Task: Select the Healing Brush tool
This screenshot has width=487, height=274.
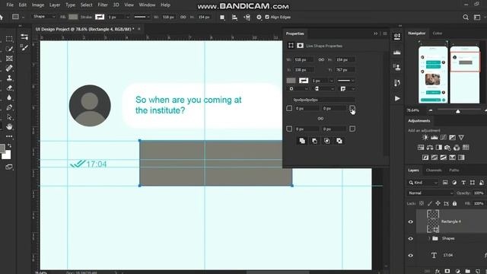Action: (x=9, y=68)
